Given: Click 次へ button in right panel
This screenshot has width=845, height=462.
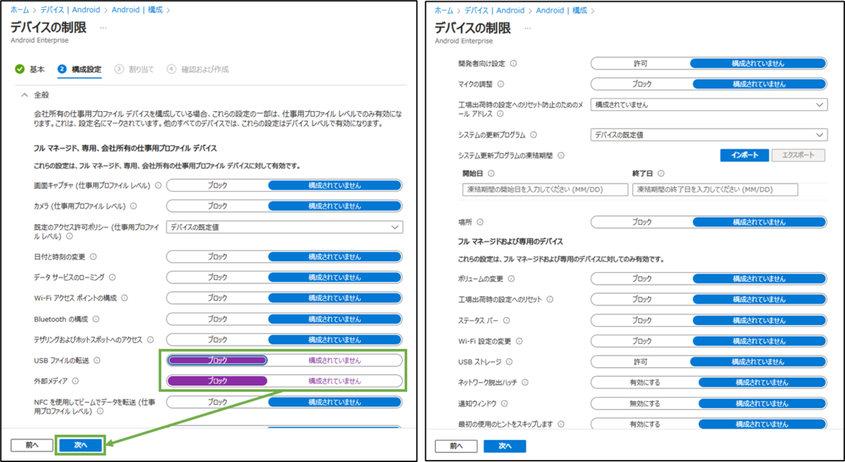Looking at the screenshot, I should [x=504, y=446].
